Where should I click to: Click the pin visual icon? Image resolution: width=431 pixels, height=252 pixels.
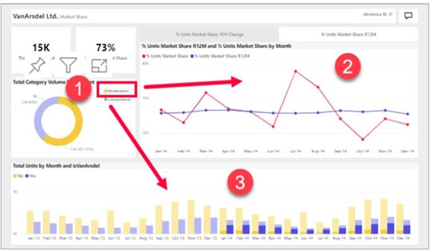pyautogui.click(x=37, y=65)
